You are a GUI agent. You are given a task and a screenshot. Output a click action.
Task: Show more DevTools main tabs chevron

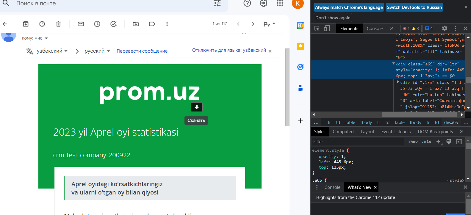[392, 28]
